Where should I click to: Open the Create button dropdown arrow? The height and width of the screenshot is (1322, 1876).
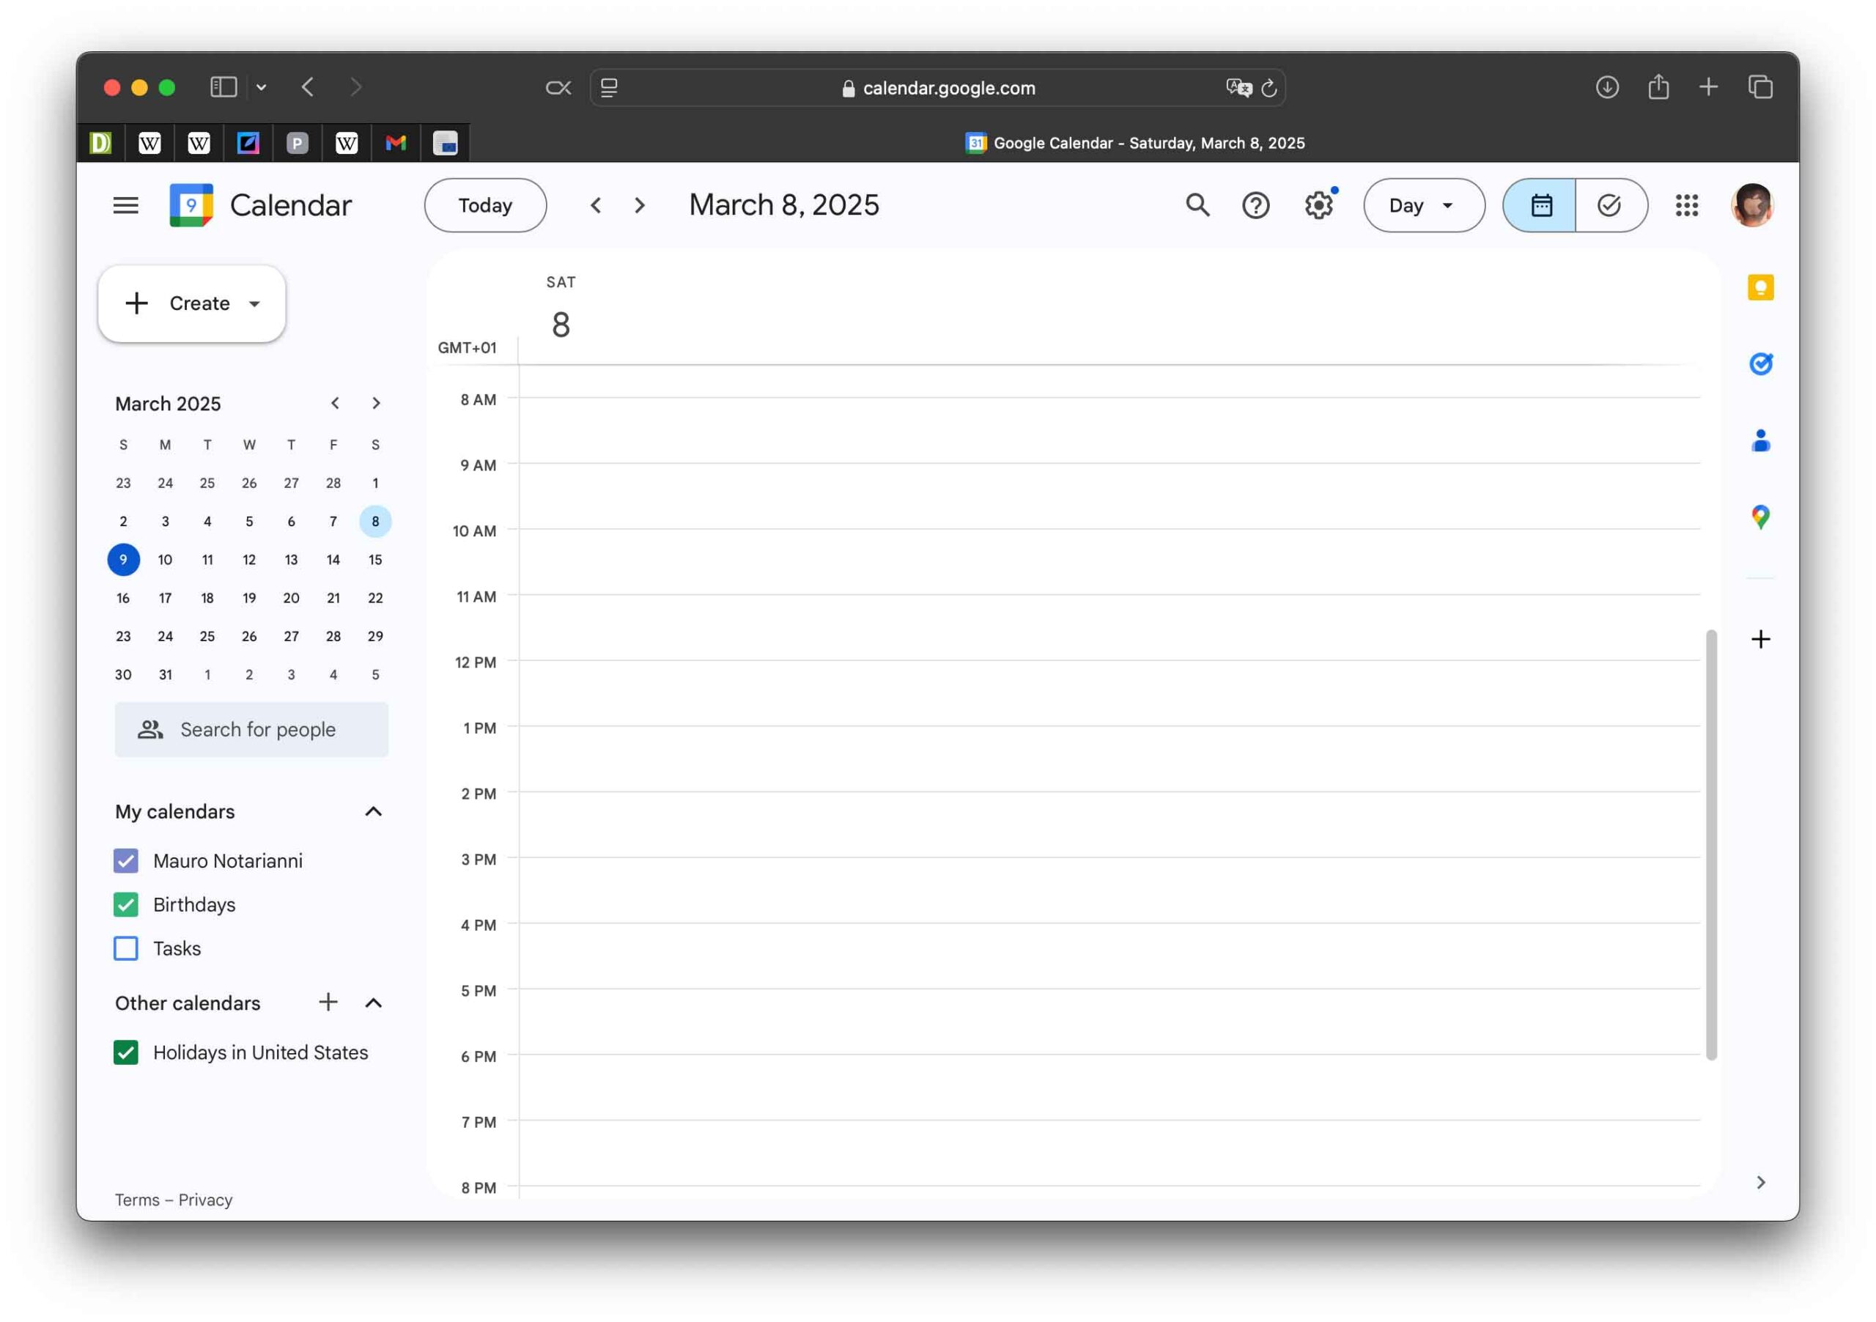click(x=255, y=304)
